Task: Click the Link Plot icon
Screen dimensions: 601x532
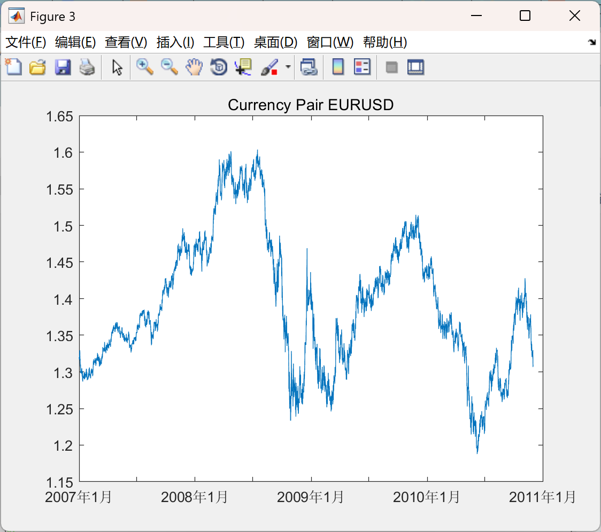Action: pyautogui.click(x=309, y=67)
